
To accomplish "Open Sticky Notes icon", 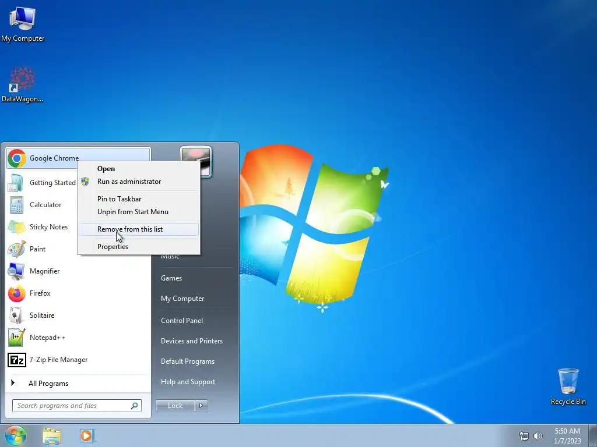I will coord(16,227).
